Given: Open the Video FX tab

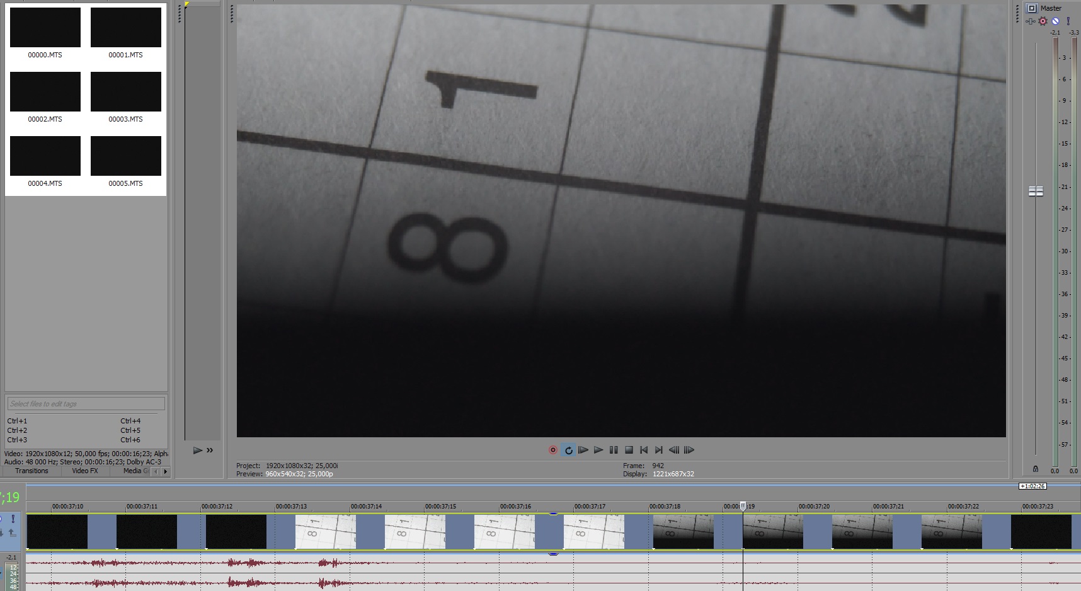Looking at the screenshot, I should pos(84,471).
